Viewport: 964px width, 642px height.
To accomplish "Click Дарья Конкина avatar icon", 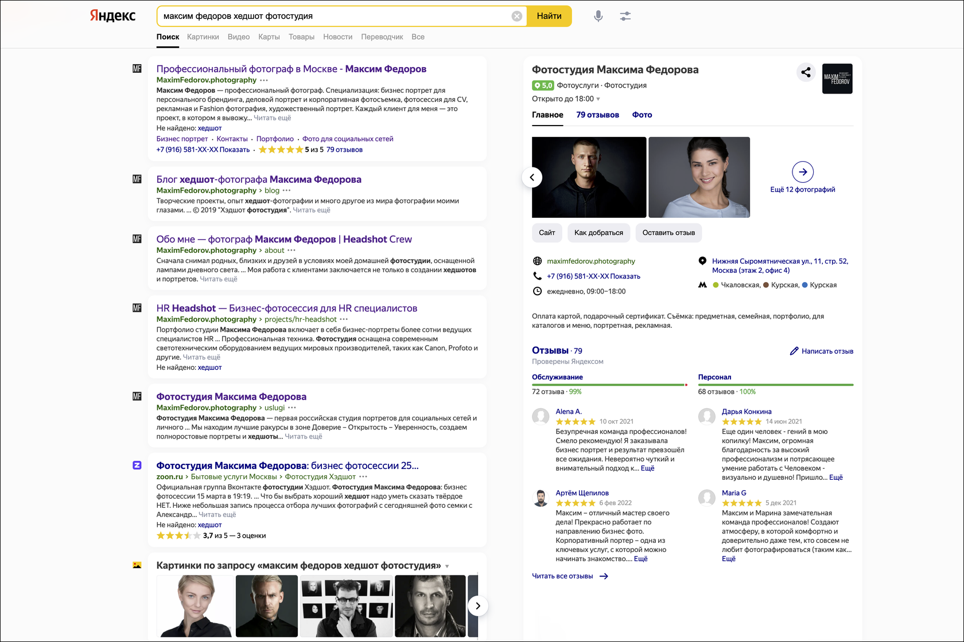I will (707, 417).
